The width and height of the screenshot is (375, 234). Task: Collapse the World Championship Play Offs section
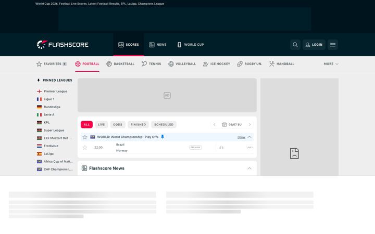coord(249,137)
